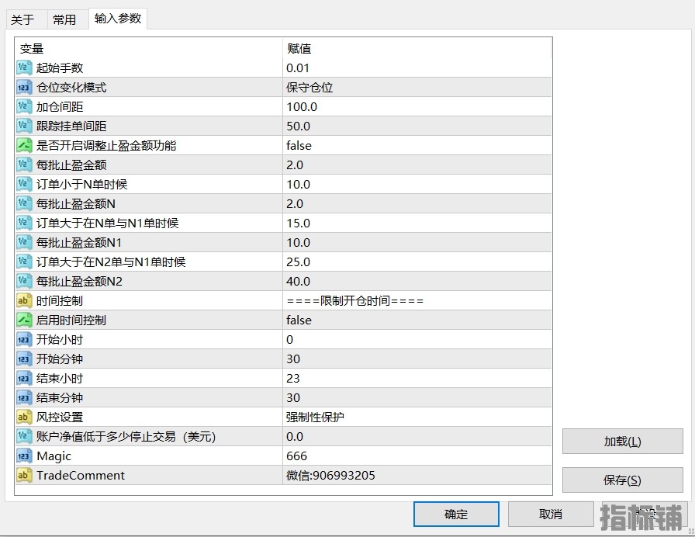Click icon beside 订单大于在N2单与N1单时候
The width and height of the screenshot is (695, 537).
pyautogui.click(x=24, y=262)
